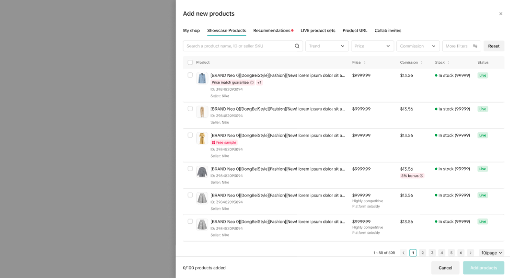510x278 pixels.
Task: Switch to the My shop tab
Action: click(x=191, y=31)
